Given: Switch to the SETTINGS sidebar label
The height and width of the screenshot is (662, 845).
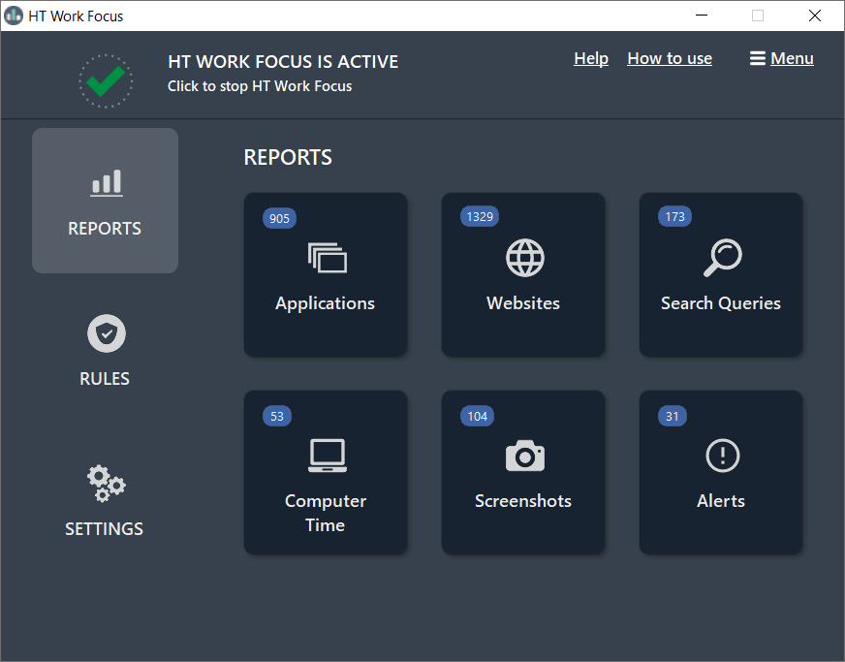Looking at the screenshot, I should point(104,529).
